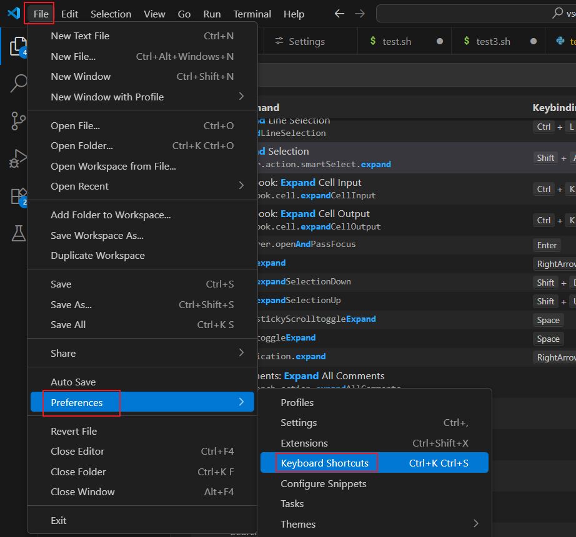Expand New Window with Profile submenu
576x537 pixels.
[142, 97]
